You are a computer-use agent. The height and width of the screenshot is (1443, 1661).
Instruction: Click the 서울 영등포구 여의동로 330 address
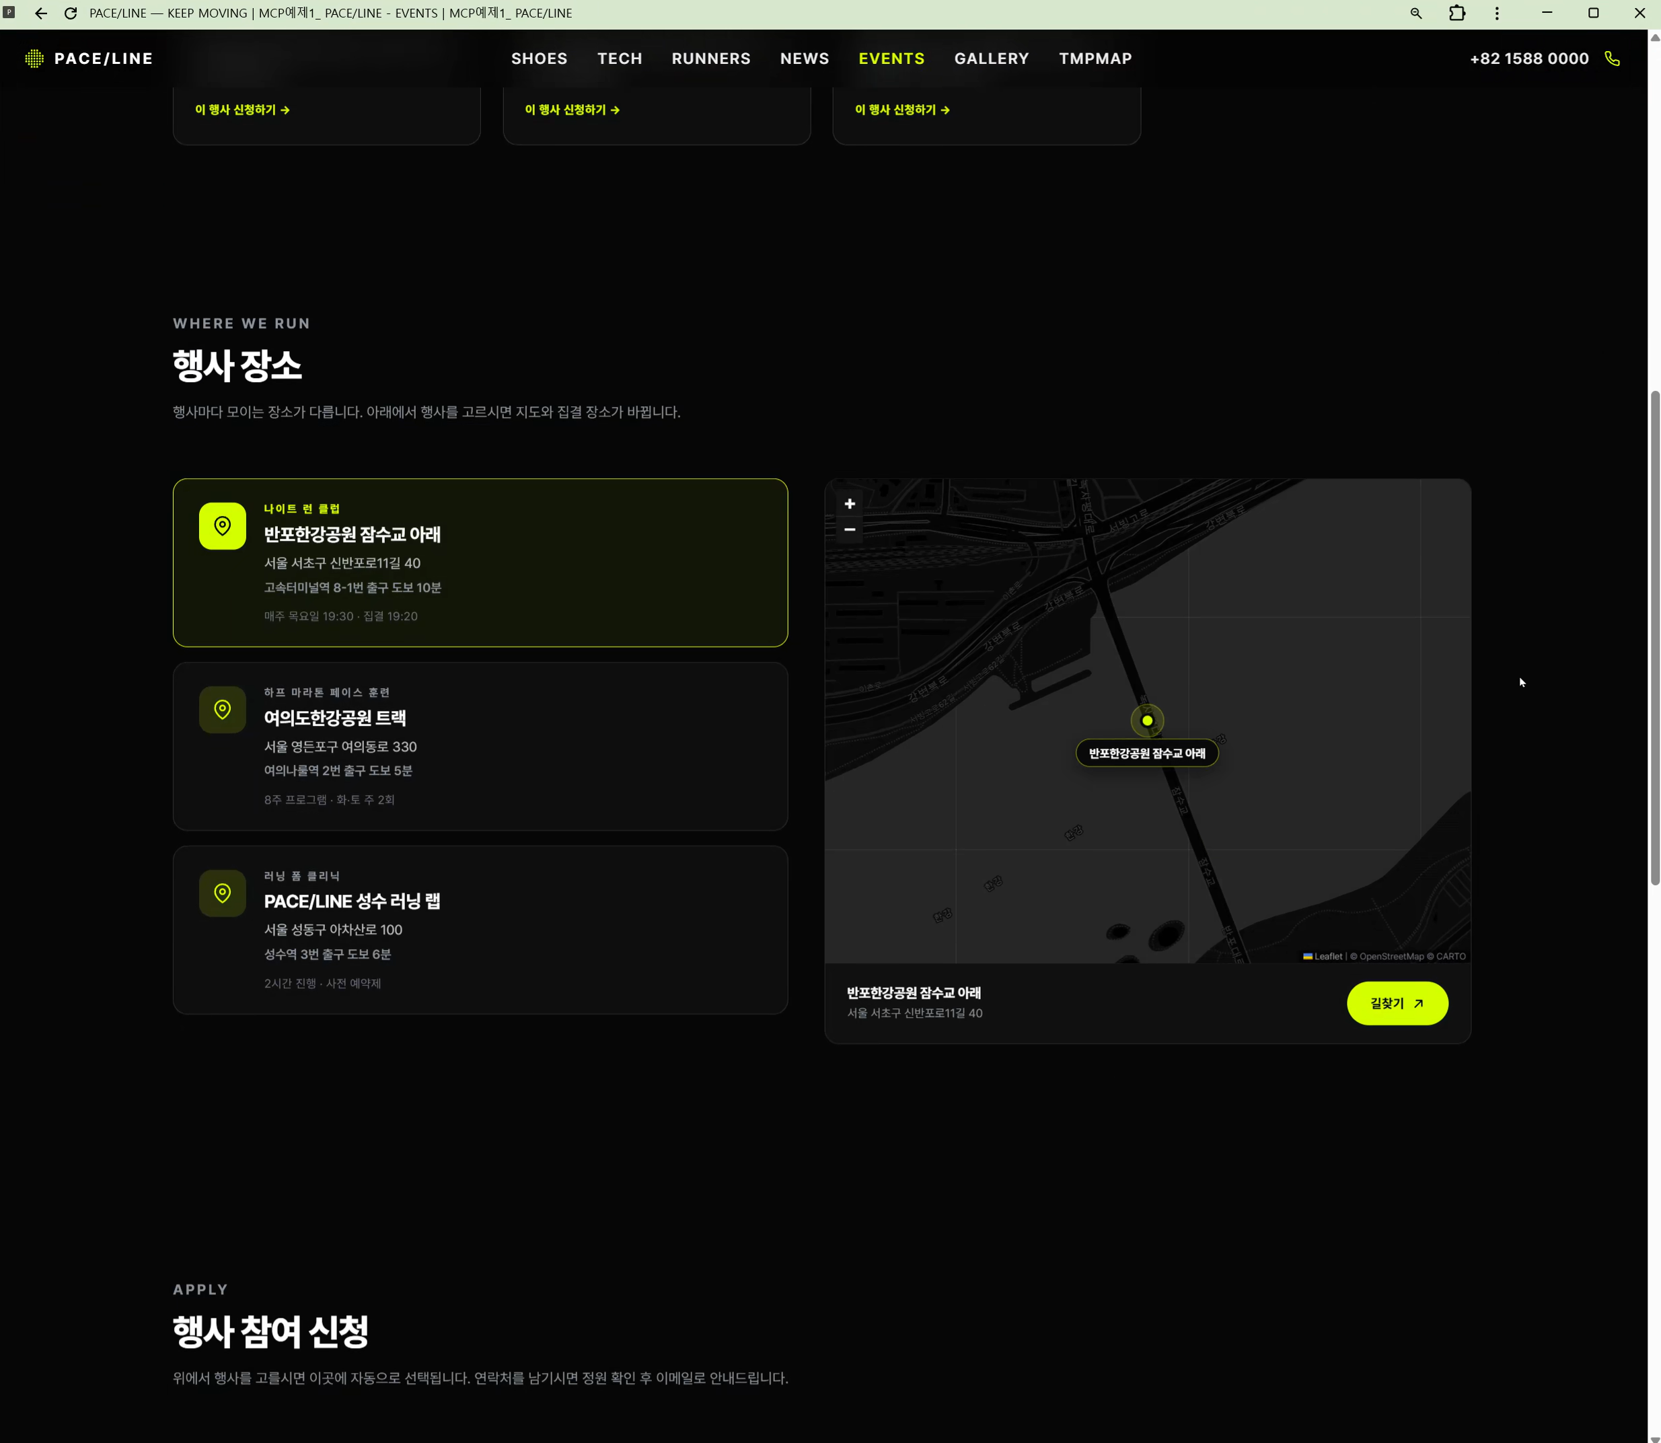point(340,747)
